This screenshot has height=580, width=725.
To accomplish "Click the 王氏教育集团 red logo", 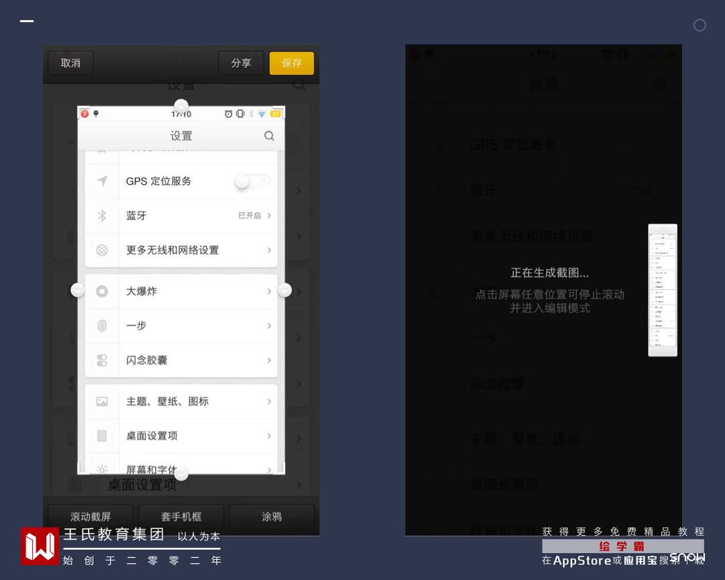I will 40,546.
